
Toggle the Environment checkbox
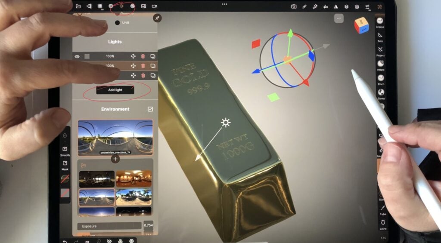[150, 109]
